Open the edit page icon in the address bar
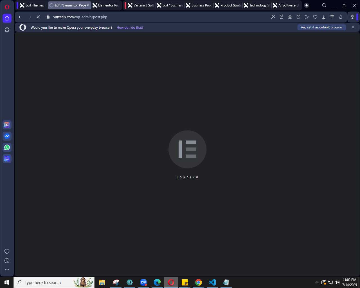The image size is (360, 288). (282, 17)
